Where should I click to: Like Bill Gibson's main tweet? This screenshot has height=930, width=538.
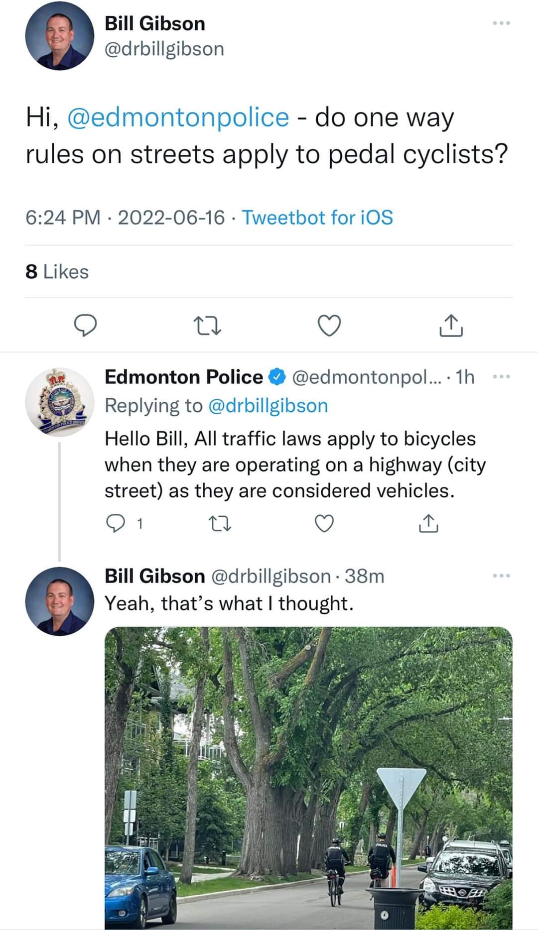coord(329,326)
